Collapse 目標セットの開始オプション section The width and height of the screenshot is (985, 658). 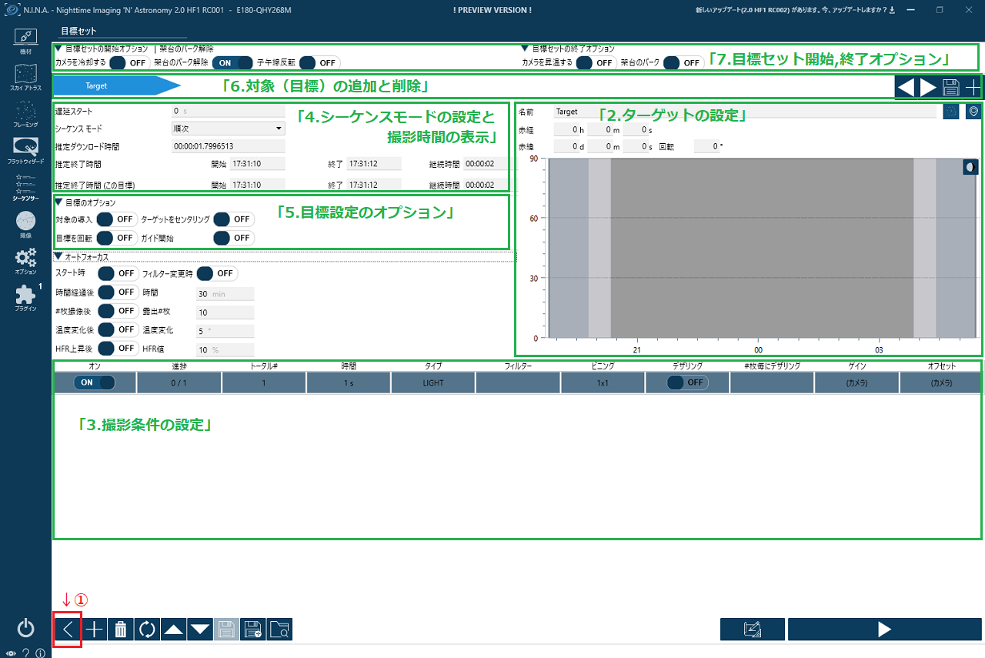pyautogui.click(x=58, y=48)
